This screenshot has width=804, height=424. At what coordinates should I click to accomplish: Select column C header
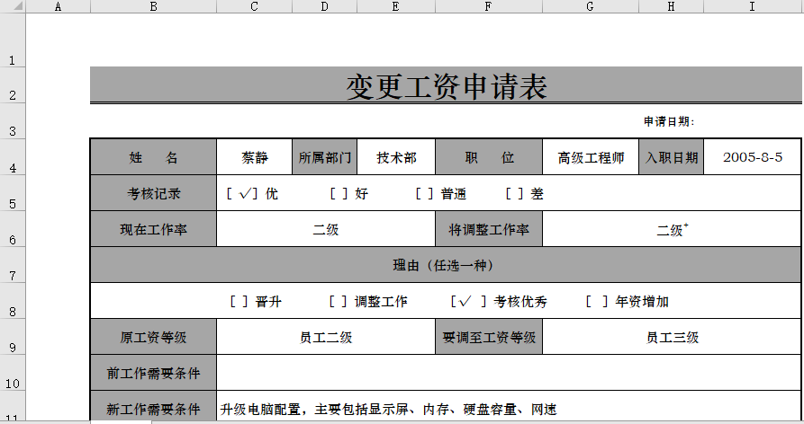pyautogui.click(x=254, y=6)
